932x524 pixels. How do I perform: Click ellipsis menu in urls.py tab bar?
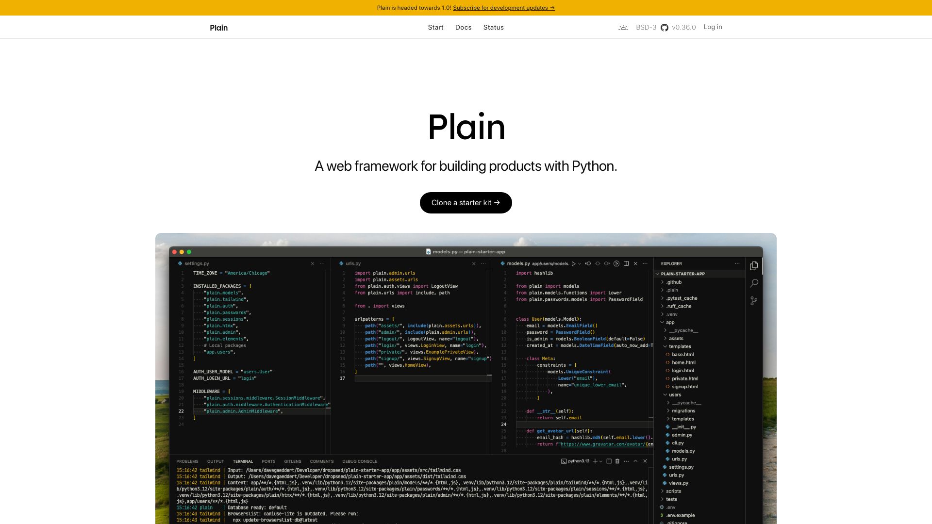pyautogui.click(x=483, y=263)
